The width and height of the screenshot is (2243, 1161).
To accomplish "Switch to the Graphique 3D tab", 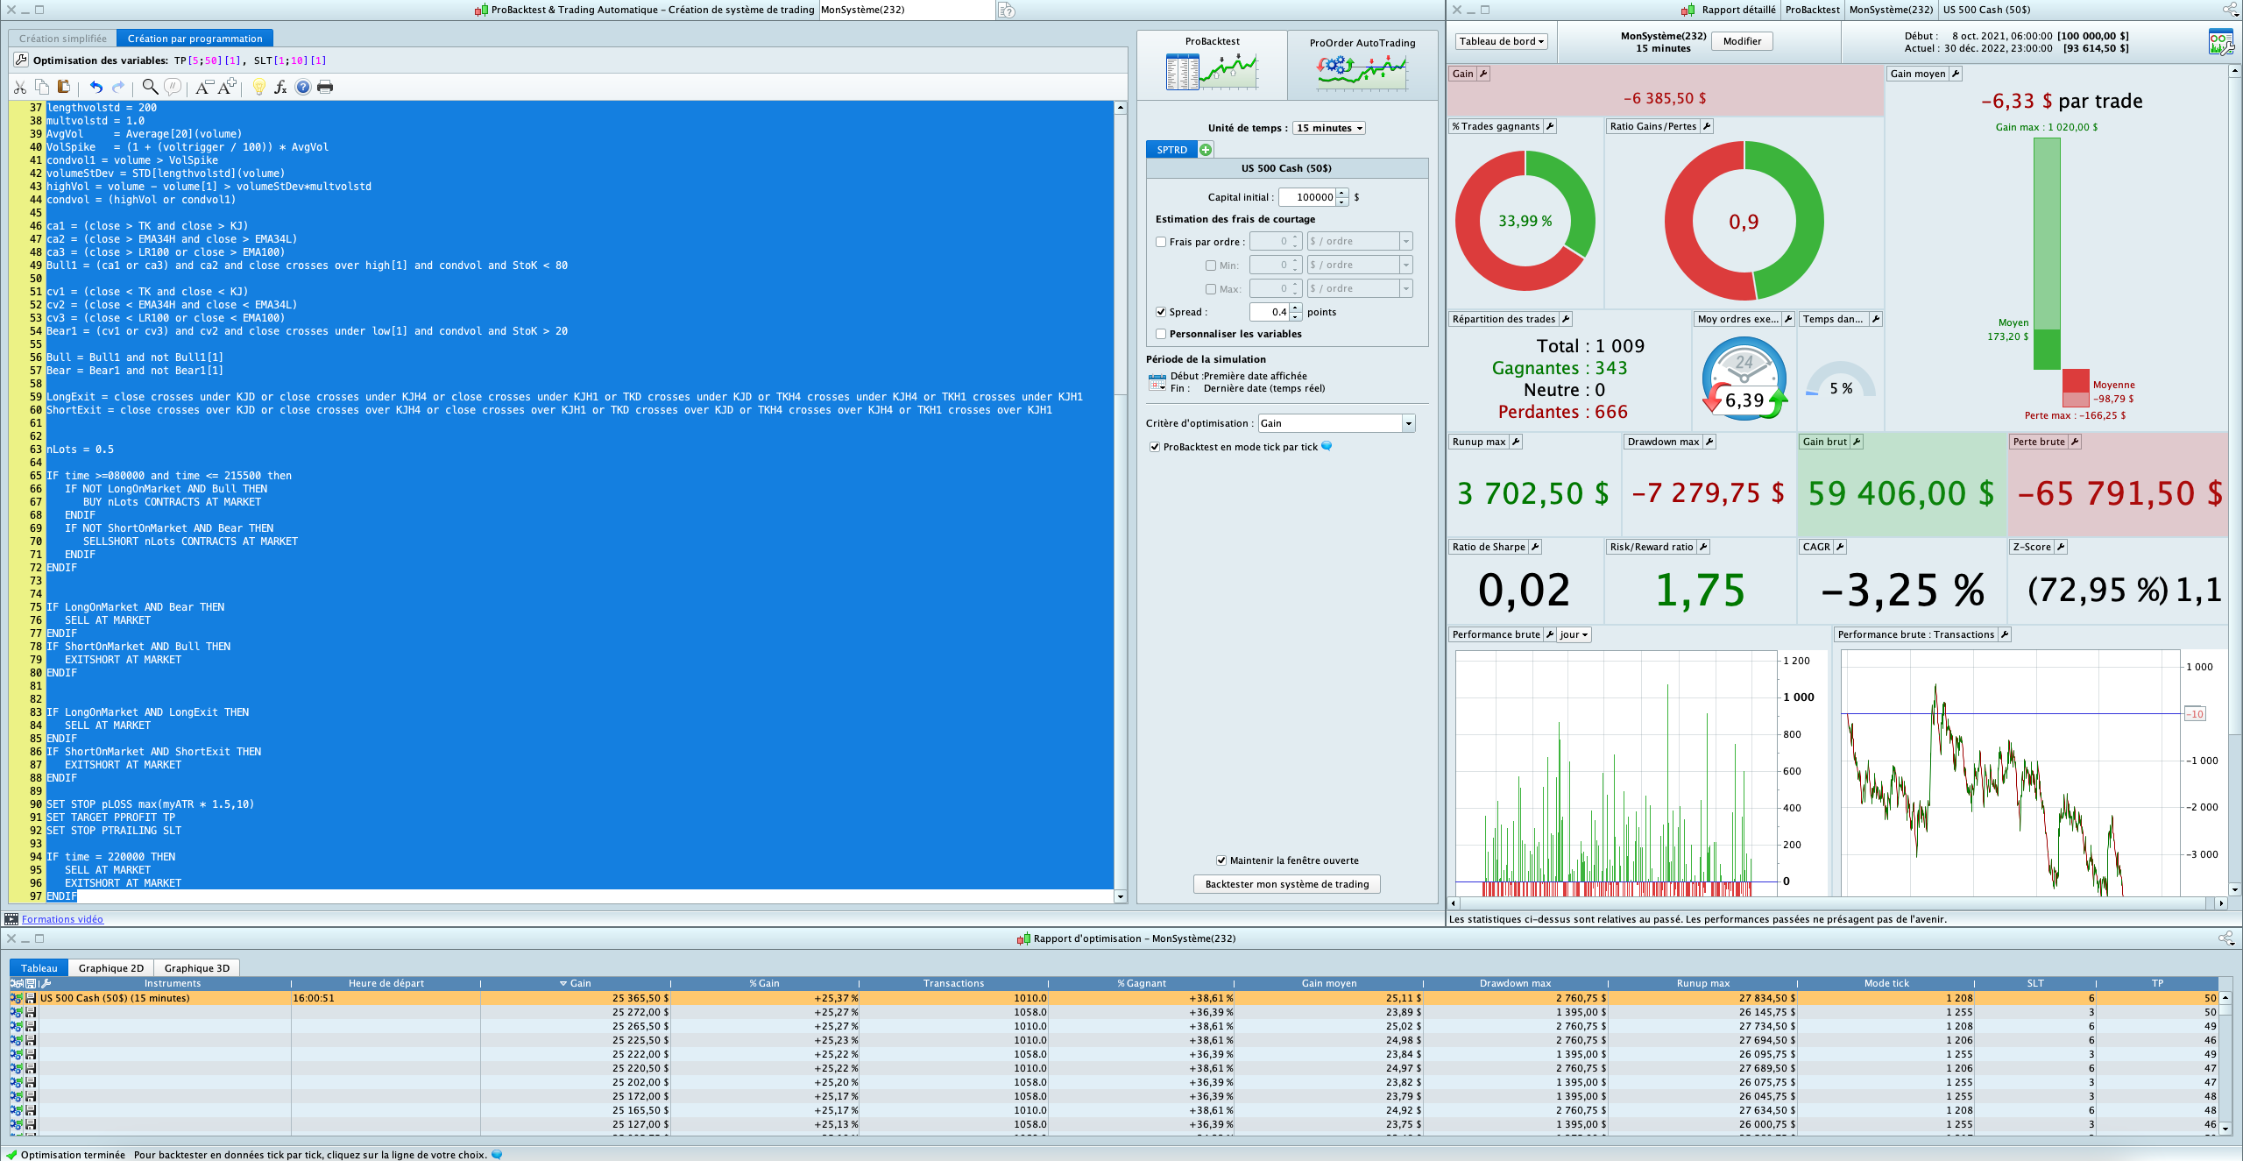I will click(x=196, y=968).
